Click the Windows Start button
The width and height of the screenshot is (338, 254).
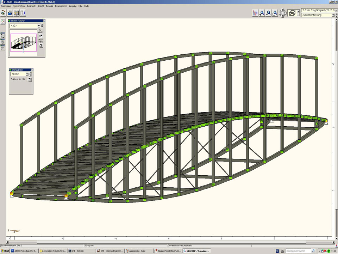click(x=5, y=251)
